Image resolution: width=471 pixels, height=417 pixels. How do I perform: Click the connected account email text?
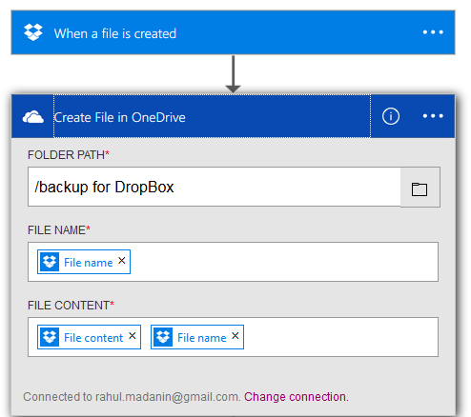[167, 397]
